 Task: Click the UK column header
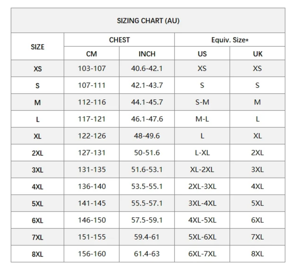(x=258, y=54)
